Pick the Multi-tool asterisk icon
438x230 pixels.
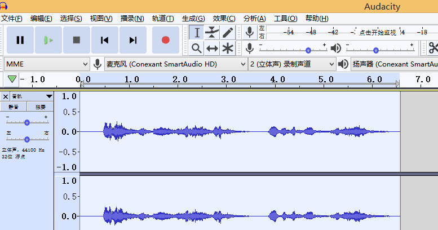point(228,48)
